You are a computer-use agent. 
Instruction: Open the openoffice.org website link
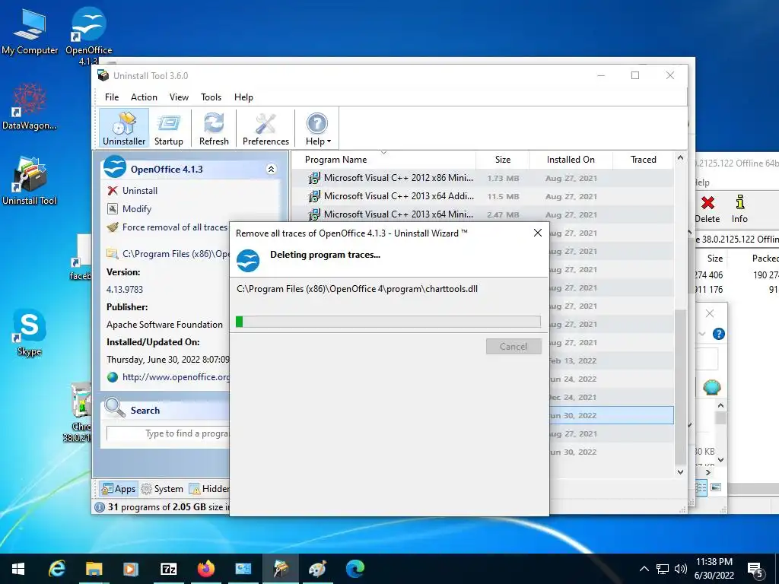(168, 377)
